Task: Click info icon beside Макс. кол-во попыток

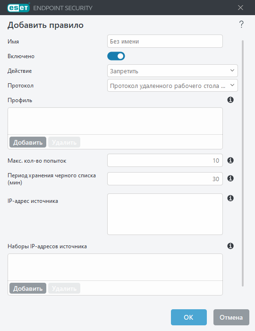Action: (x=230, y=160)
